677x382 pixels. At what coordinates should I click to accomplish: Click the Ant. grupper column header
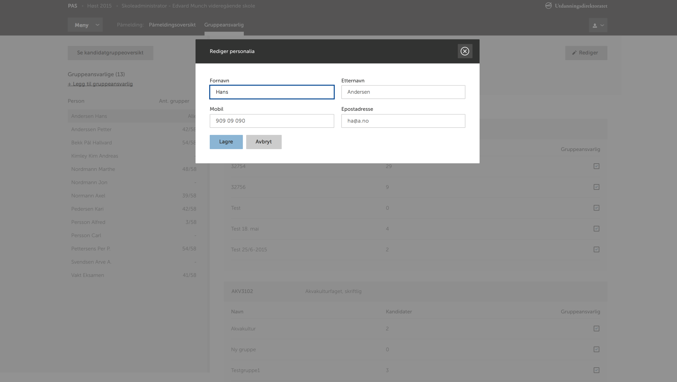(174, 101)
